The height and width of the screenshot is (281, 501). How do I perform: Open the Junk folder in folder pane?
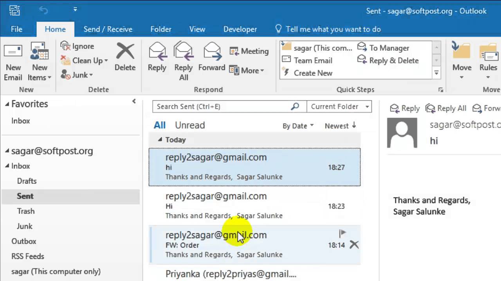(25, 226)
